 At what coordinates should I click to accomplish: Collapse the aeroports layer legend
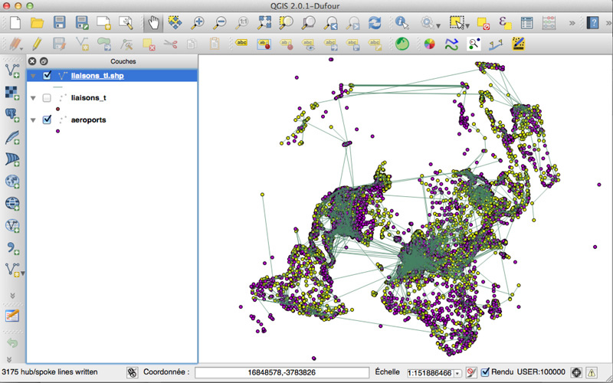[x=33, y=120]
